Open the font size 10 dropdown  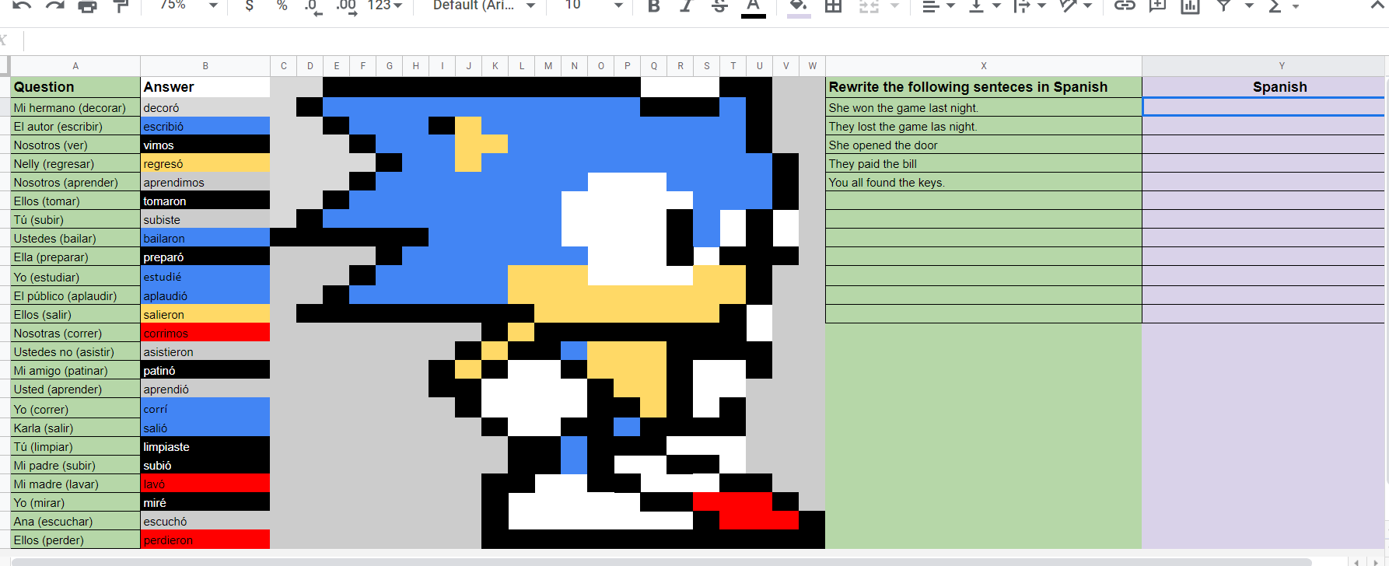click(x=593, y=5)
